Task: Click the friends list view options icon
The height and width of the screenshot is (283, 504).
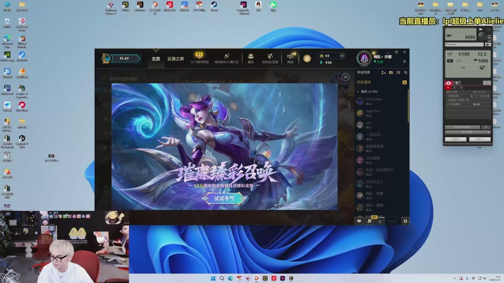Action: click(x=398, y=72)
